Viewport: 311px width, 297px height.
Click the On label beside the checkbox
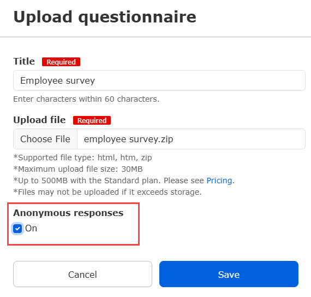tap(31, 229)
